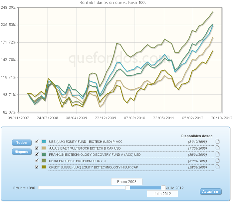This screenshot has height=202, width=233.
Task: Select JULIUS BAER MULTISTOCK BIOTECH B CAP USD
Action: (x=85, y=148)
